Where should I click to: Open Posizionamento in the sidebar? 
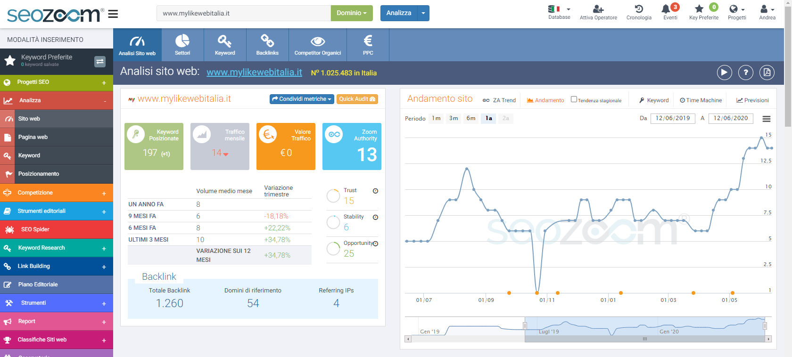(x=57, y=174)
